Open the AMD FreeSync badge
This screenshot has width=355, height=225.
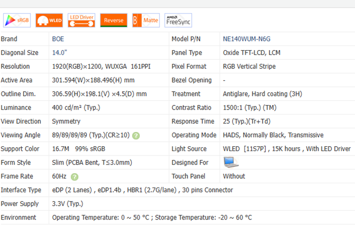pyautogui.click(x=178, y=20)
